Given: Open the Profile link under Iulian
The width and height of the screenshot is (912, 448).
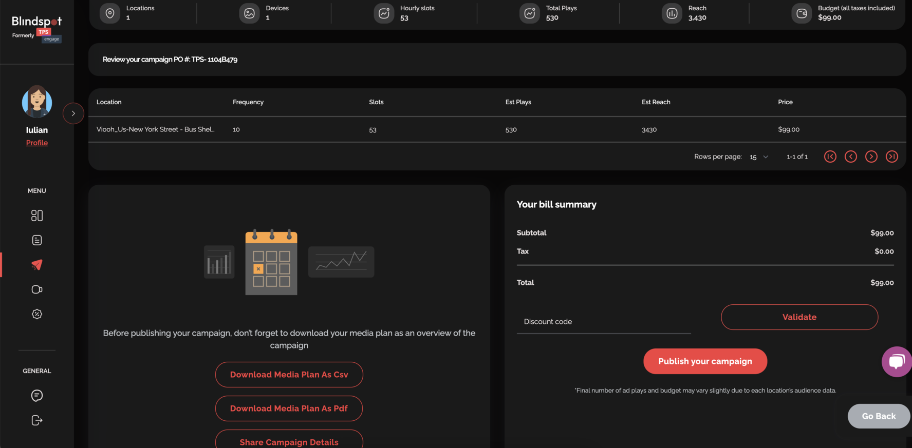Looking at the screenshot, I should (37, 143).
